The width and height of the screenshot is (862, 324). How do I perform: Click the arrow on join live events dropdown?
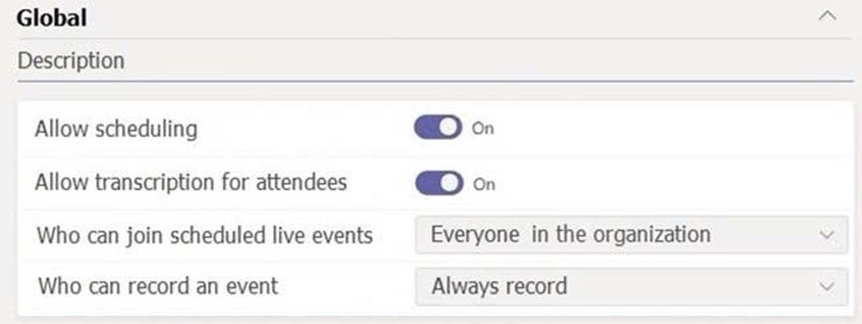click(827, 235)
